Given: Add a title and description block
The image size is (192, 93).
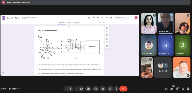Looking at the screenshot, I should click(107, 35).
